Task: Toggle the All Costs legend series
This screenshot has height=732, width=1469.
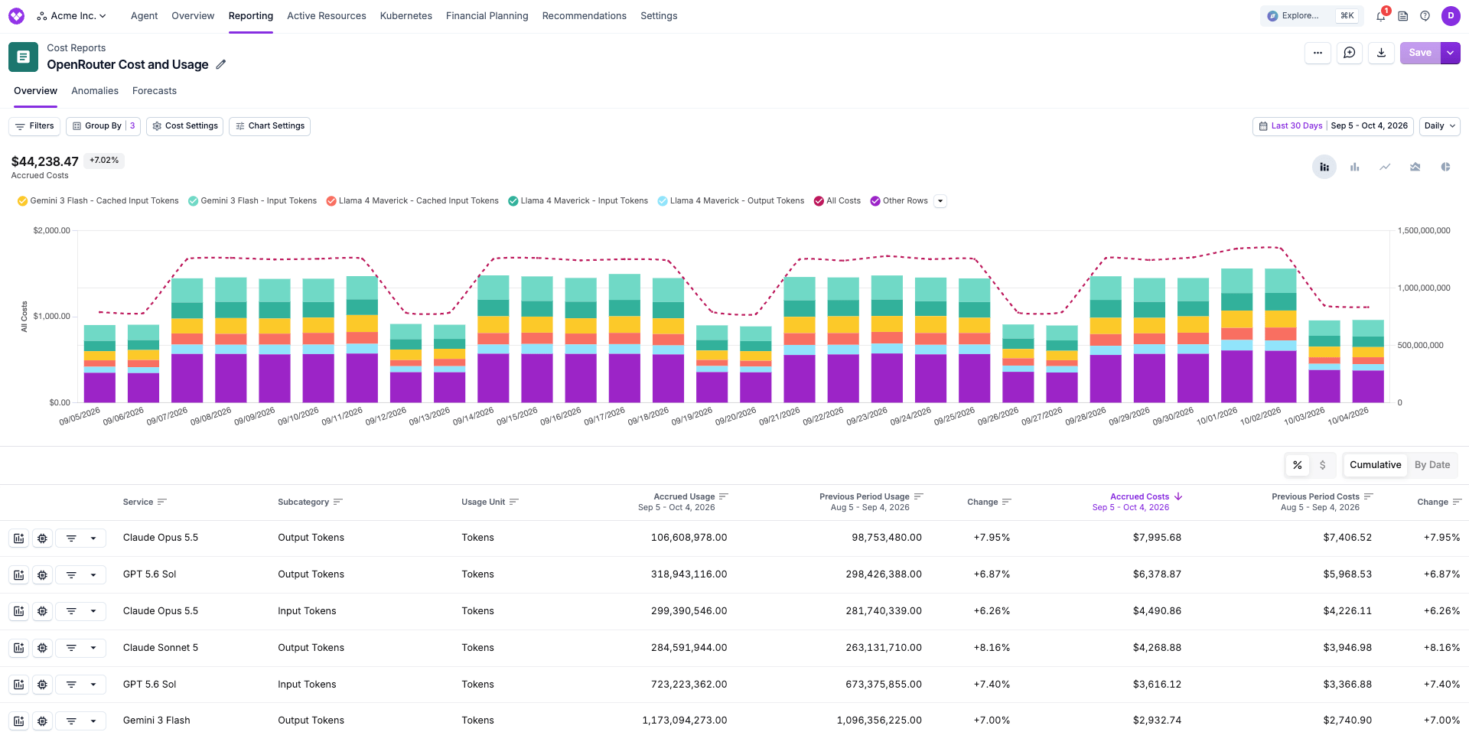Action: 837,201
